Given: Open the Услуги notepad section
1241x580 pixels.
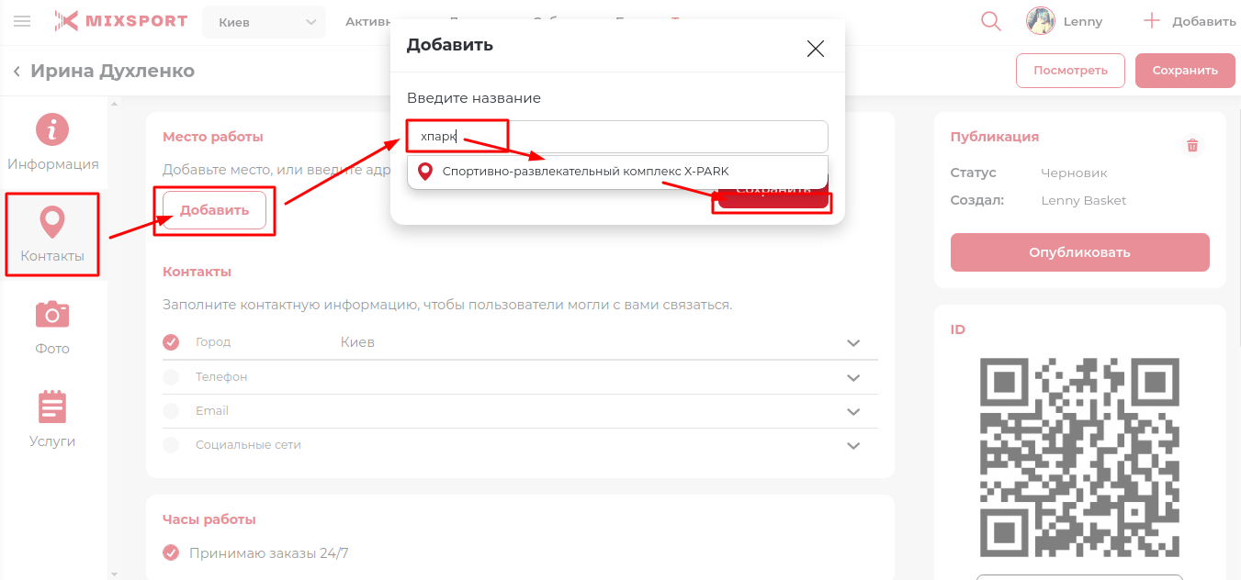Looking at the screenshot, I should pos(52,418).
